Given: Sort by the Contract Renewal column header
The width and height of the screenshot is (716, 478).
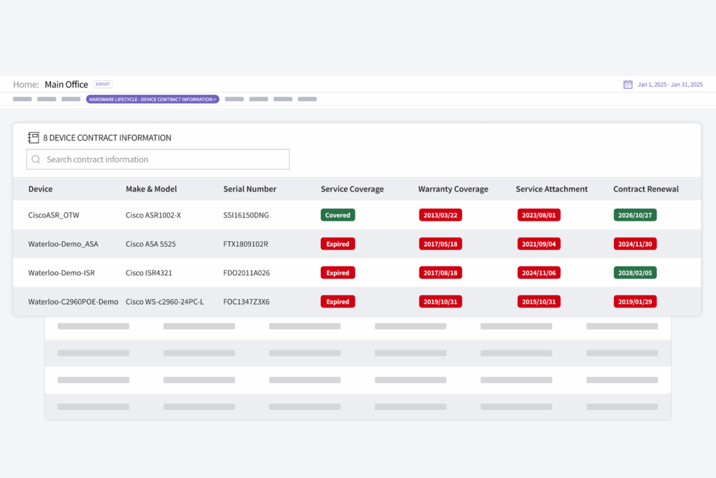Looking at the screenshot, I should tap(645, 189).
